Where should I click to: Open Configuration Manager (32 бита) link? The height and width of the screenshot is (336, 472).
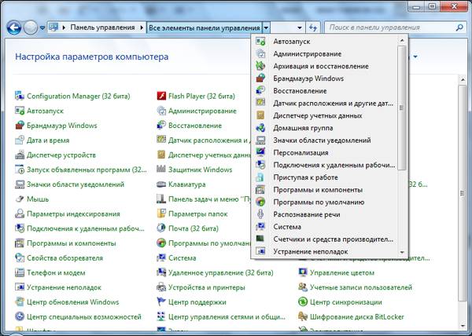click(78, 96)
